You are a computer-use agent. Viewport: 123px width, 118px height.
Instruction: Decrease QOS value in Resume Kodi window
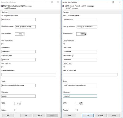pos(81,104)
